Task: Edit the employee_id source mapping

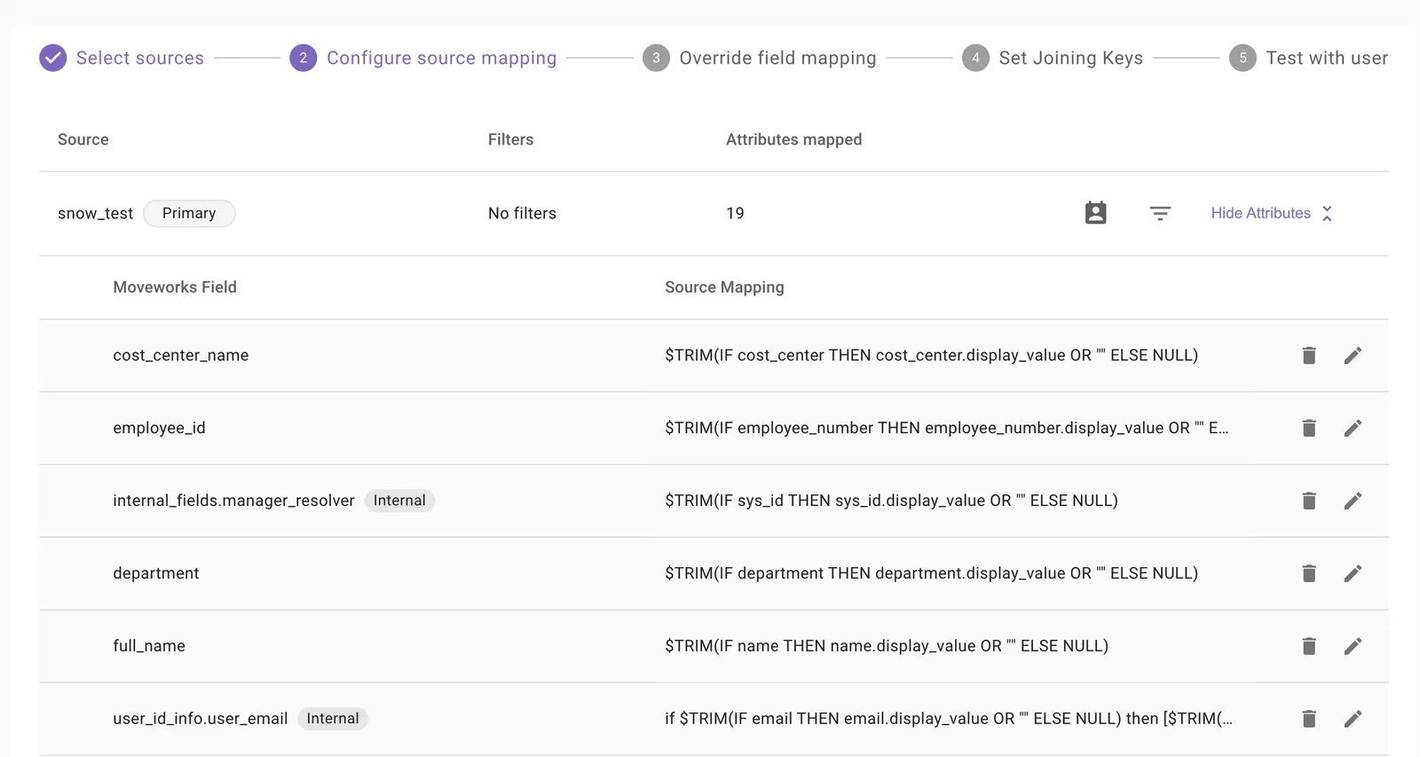Action: click(1353, 428)
